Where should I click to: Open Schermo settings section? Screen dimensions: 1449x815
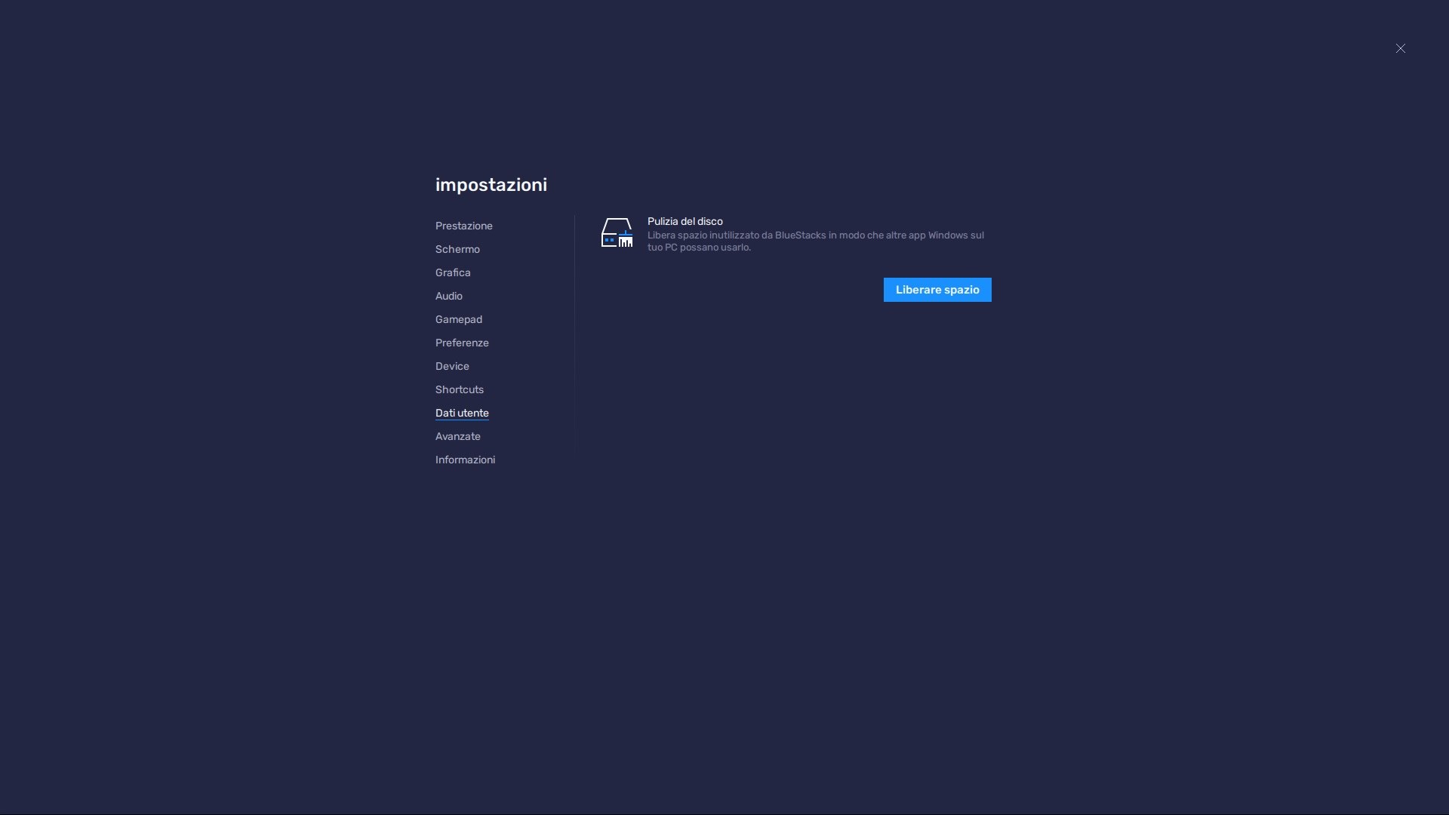pos(458,250)
